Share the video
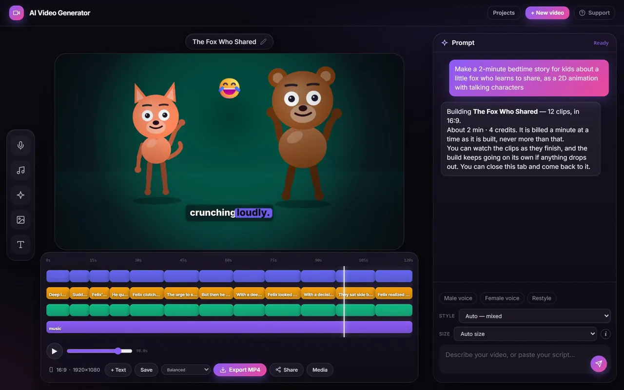 (287, 370)
